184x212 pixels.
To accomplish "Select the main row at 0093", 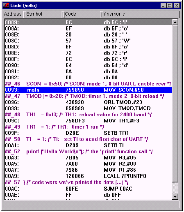I will tap(89, 90).
